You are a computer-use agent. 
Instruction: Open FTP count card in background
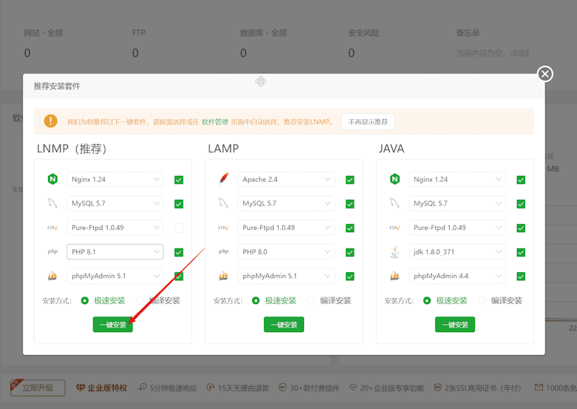pos(168,44)
